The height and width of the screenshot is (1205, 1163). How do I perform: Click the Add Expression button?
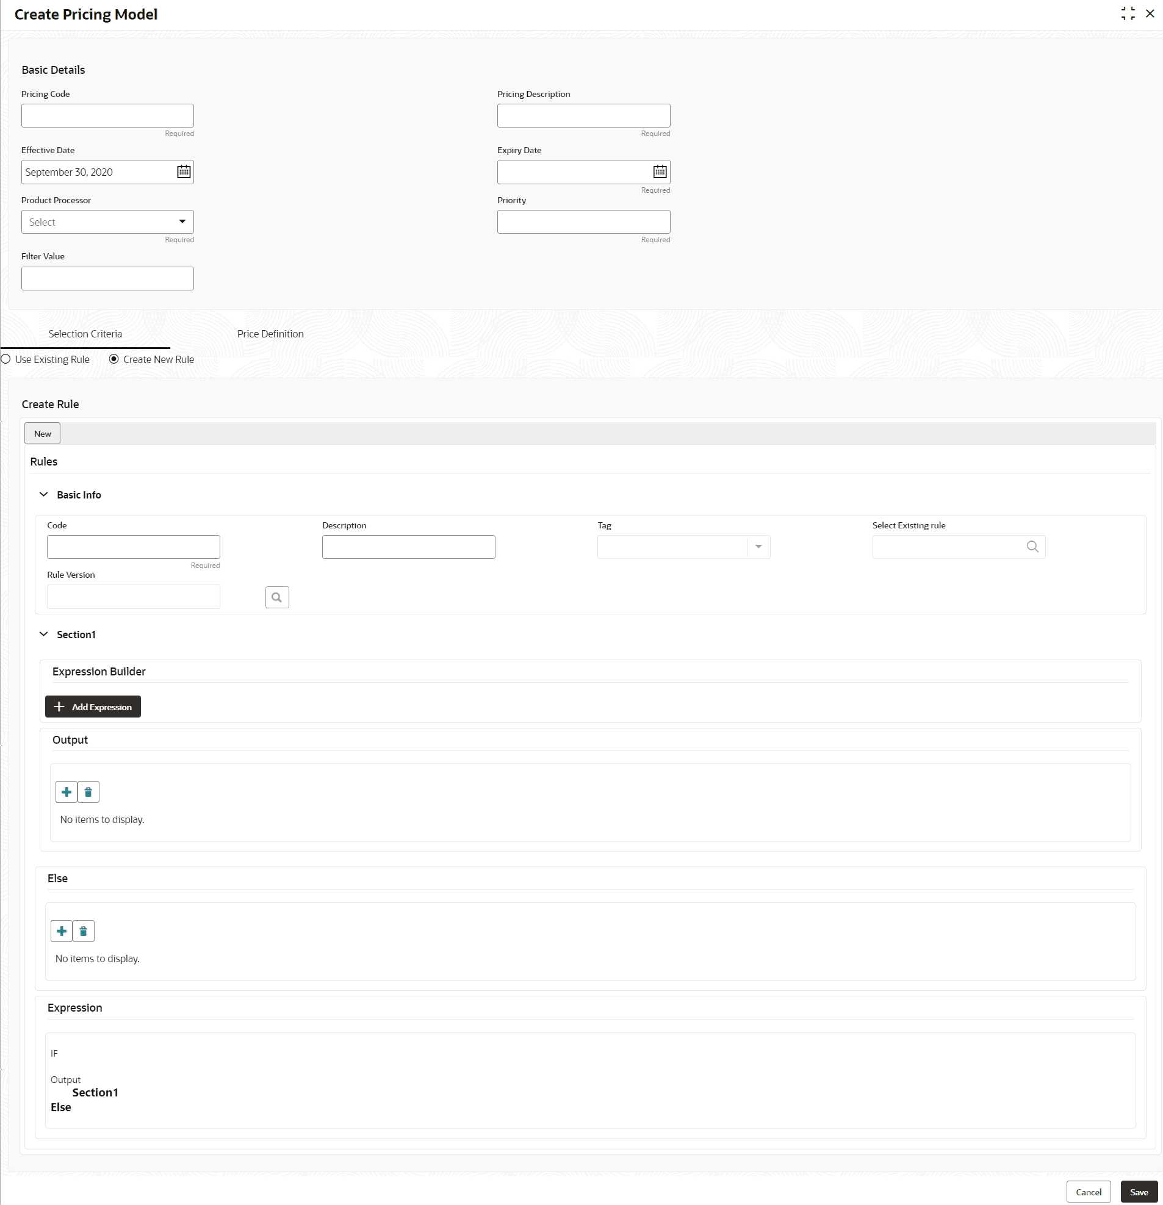coord(93,707)
